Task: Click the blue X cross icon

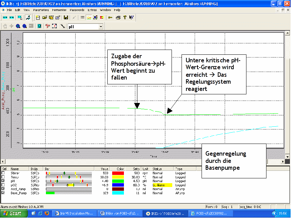Action: [39, 26]
